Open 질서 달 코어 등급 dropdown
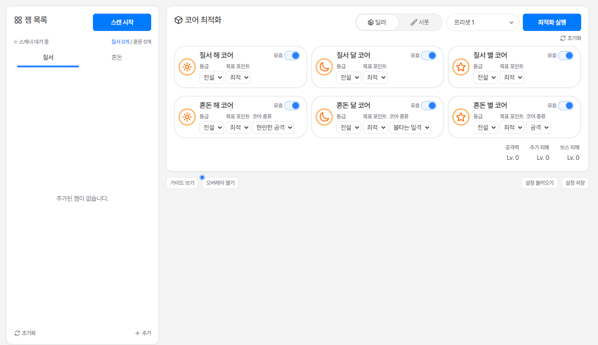 tap(349, 77)
